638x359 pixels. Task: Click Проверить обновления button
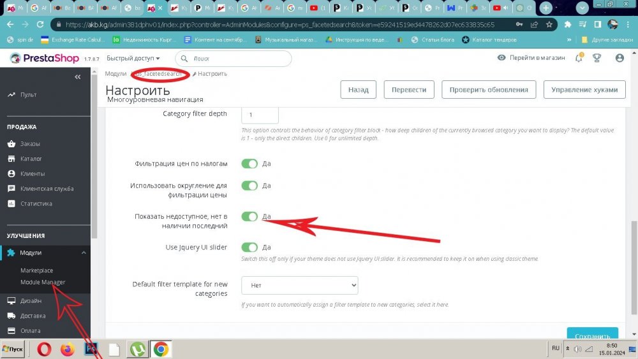[x=489, y=89]
